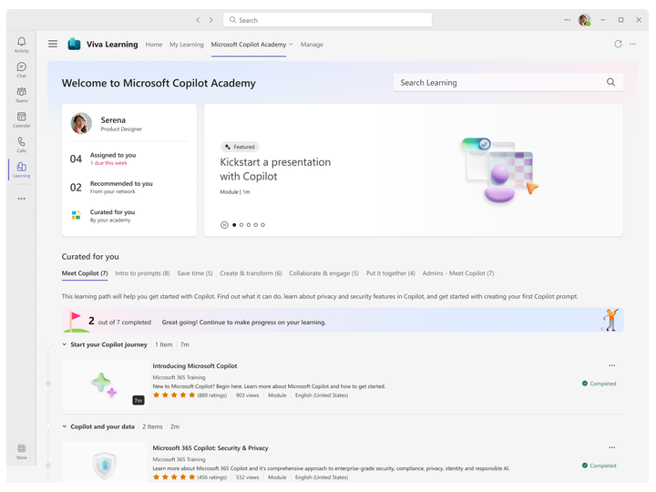656x492 pixels.
Task: Open the Activity bell icon
Action: (x=21, y=45)
